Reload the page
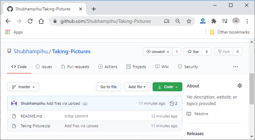 click(30, 21)
